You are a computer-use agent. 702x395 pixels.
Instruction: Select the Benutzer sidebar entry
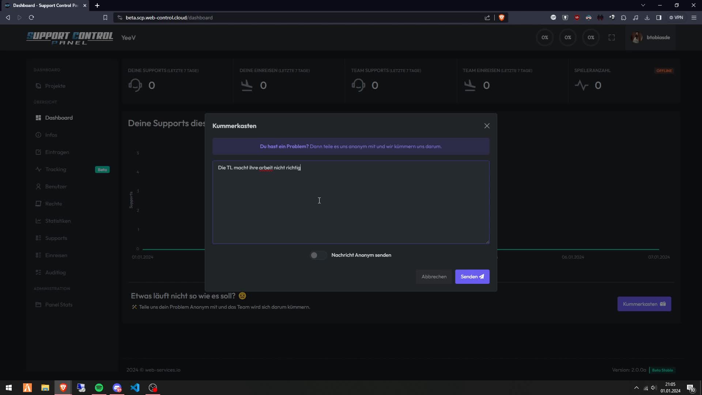[x=56, y=186]
